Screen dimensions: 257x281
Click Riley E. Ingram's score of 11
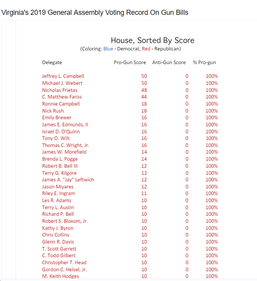point(144,193)
